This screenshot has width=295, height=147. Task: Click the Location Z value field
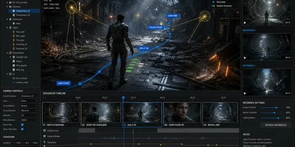coord(34,143)
